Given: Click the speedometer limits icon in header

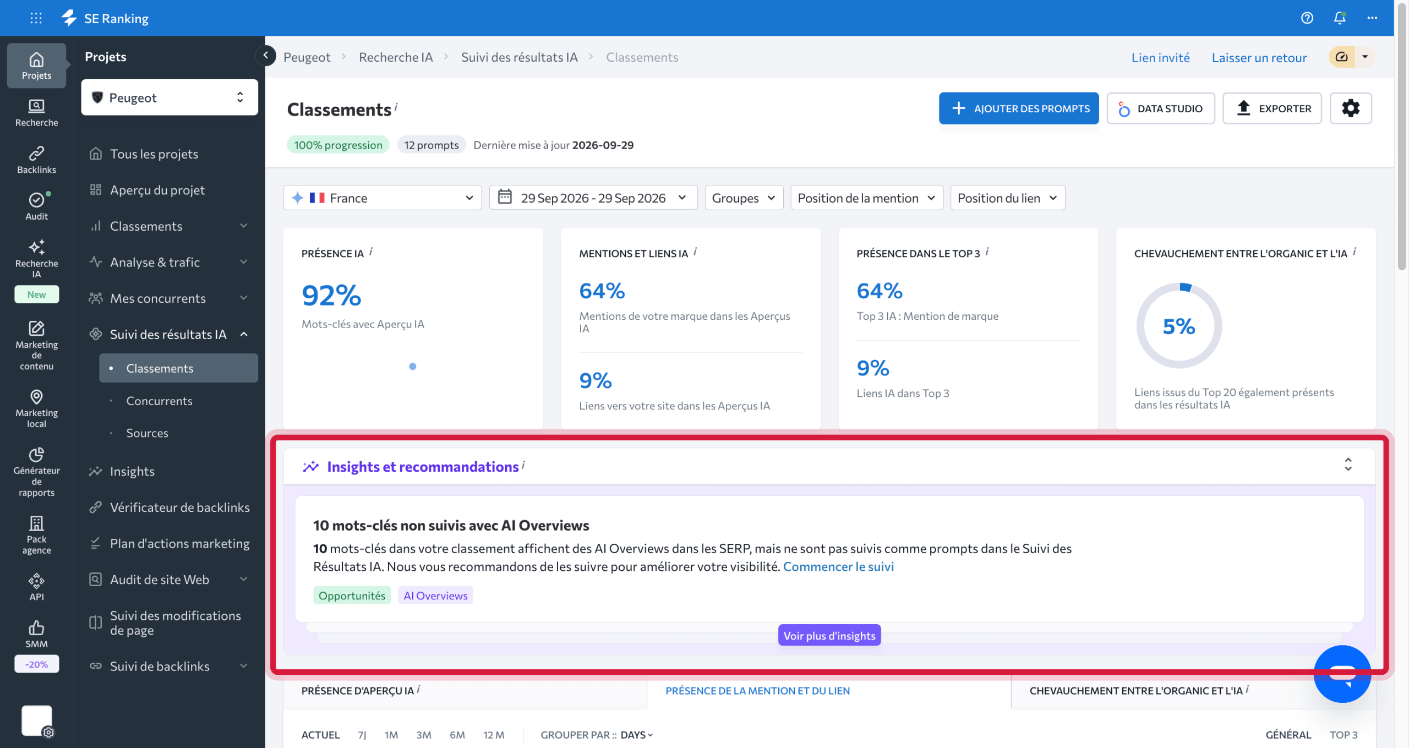Looking at the screenshot, I should 1342,57.
